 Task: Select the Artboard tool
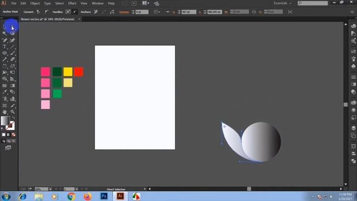pyautogui.click(x=4, y=106)
